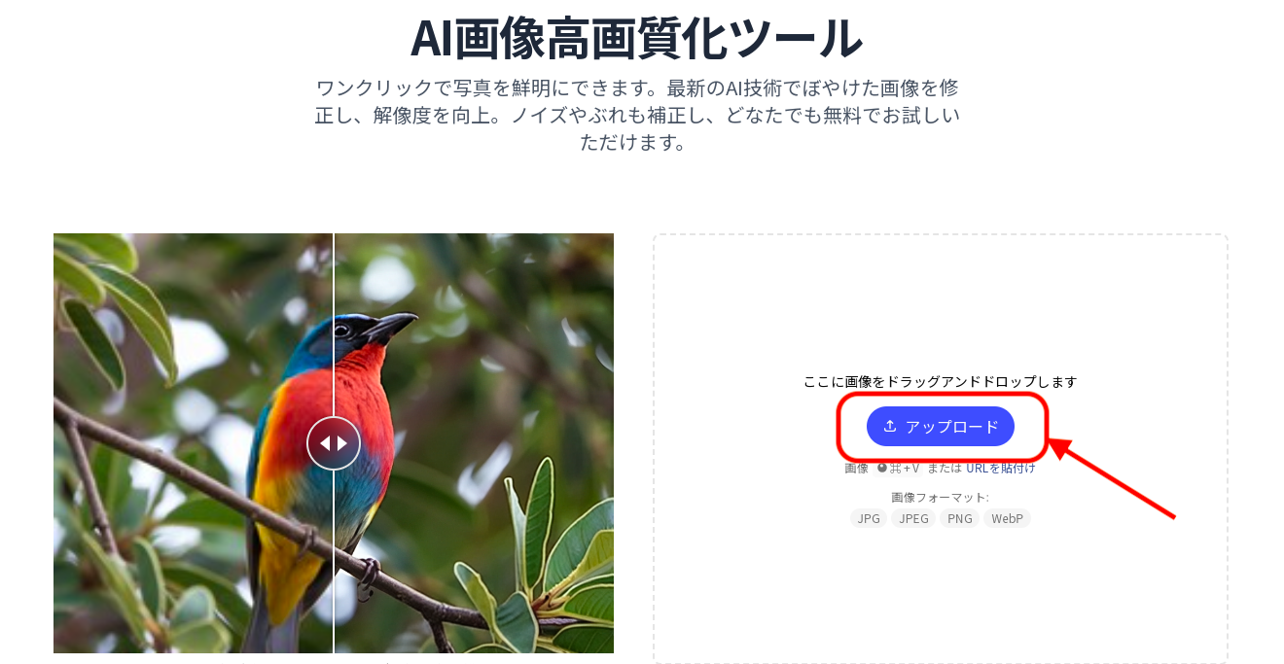Viewport: 1284px width, 664px height.
Task: Click the 画像フォーマット label
Action: tap(940, 497)
